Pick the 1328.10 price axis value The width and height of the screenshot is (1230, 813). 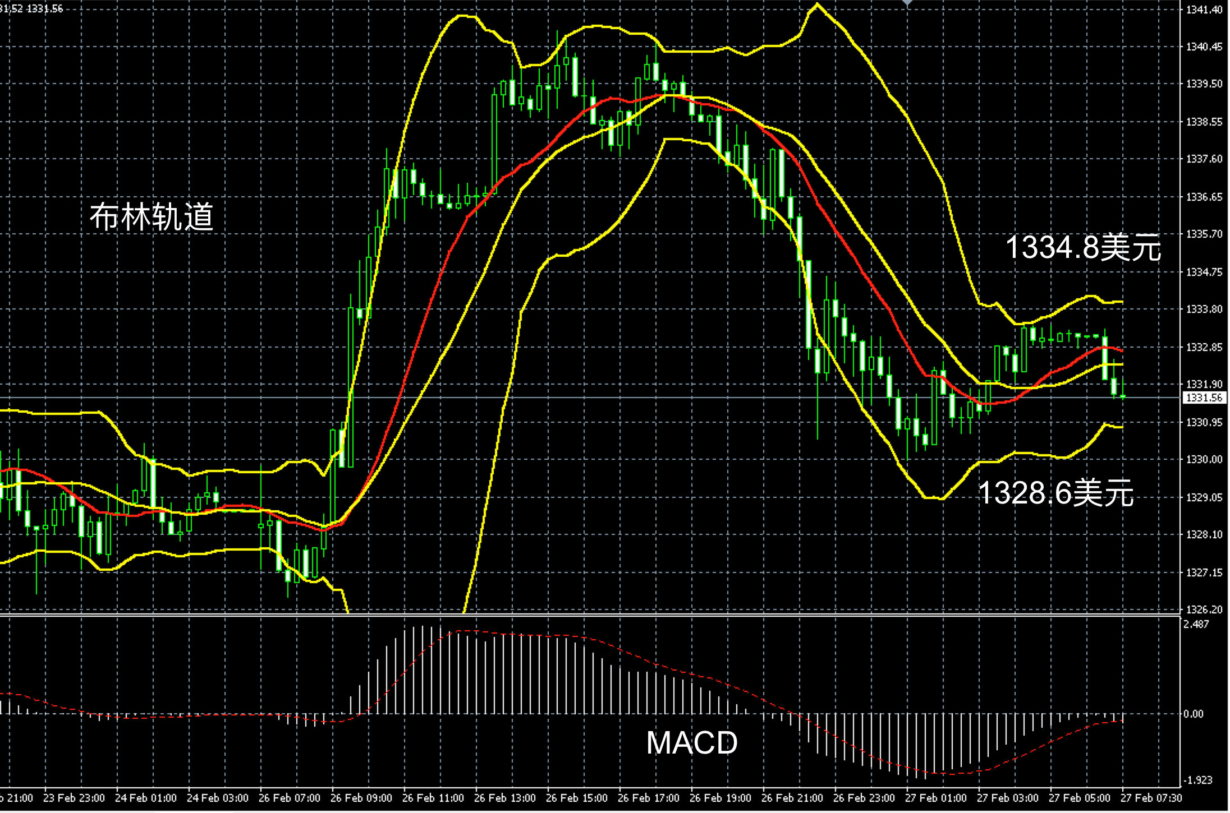coord(1204,534)
